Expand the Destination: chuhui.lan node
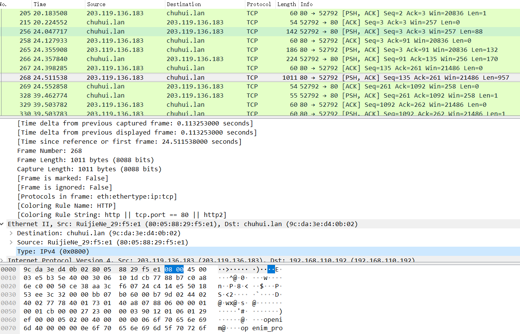 click(11, 233)
